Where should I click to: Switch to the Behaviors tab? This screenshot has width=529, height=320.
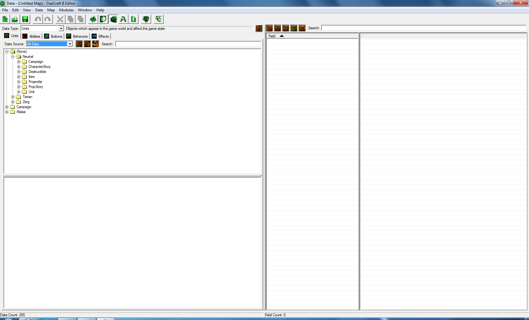[77, 36]
